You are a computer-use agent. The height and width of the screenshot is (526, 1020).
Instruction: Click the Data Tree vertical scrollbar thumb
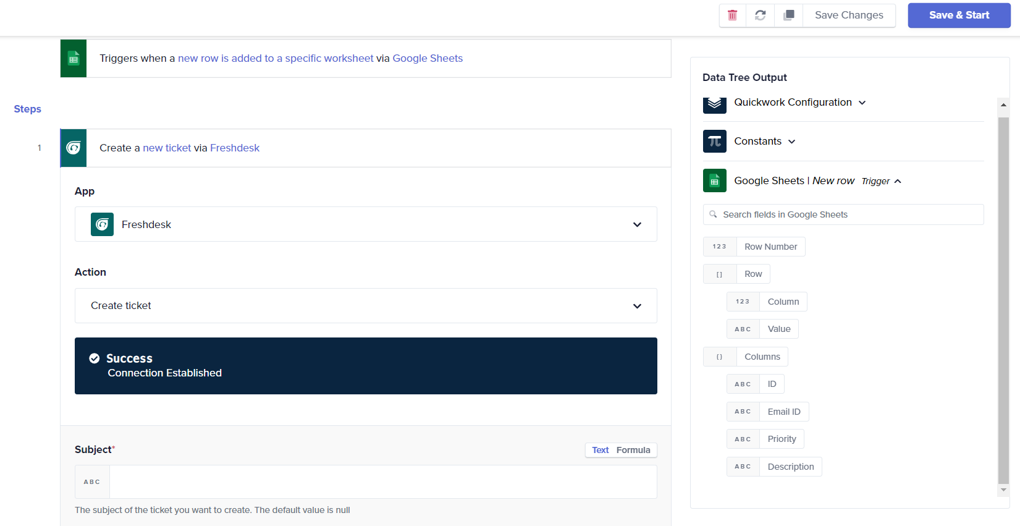[1003, 300]
